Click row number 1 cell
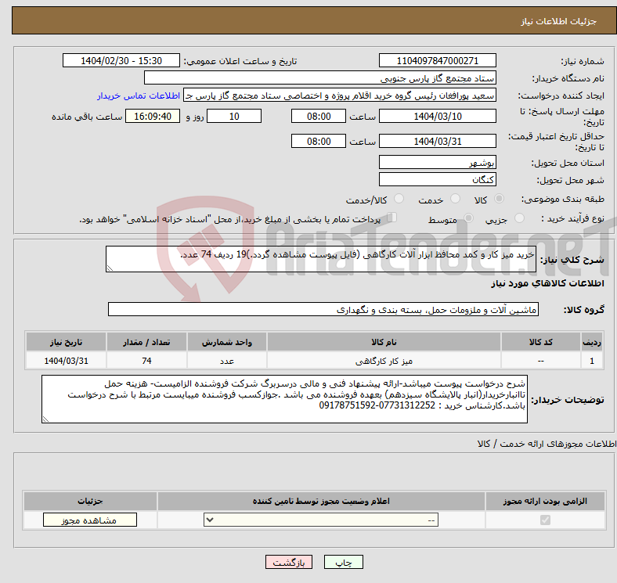This screenshot has height=583, width=617. click(x=592, y=361)
